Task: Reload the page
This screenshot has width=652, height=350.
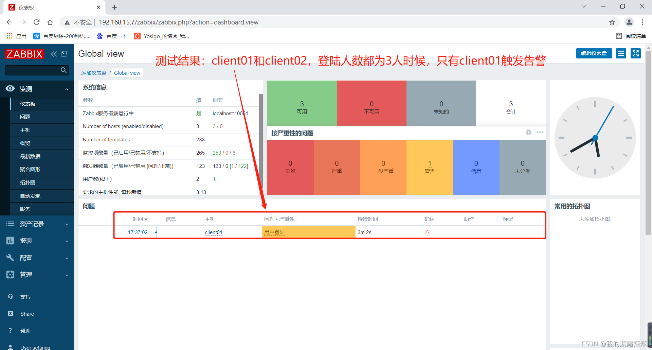Action: (37, 22)
